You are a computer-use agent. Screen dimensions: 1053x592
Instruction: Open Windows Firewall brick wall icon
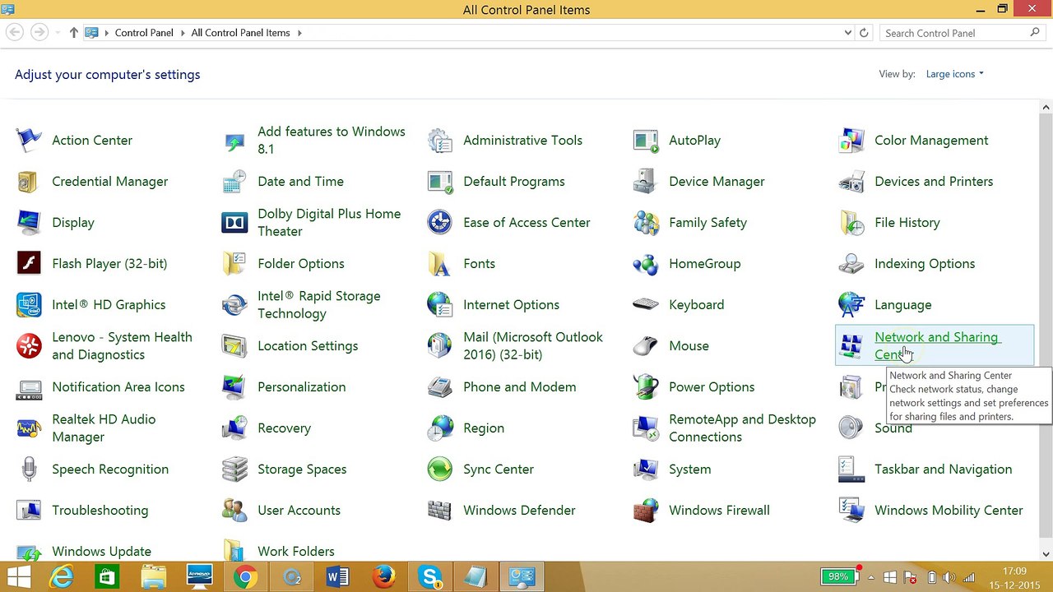646,511
